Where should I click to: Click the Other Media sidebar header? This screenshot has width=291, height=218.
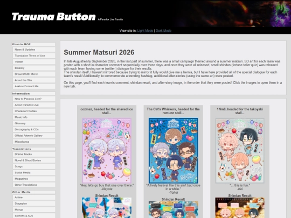33,192
